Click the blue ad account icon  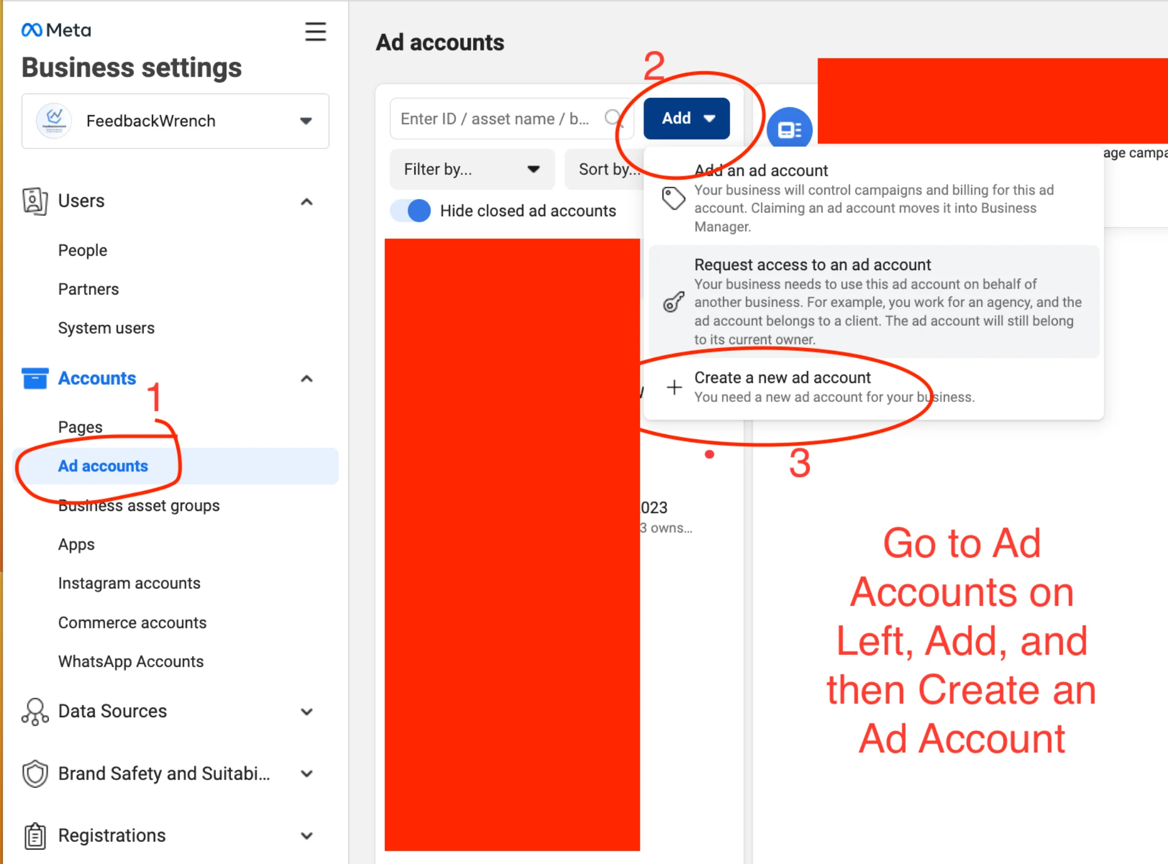pos(789,129)
